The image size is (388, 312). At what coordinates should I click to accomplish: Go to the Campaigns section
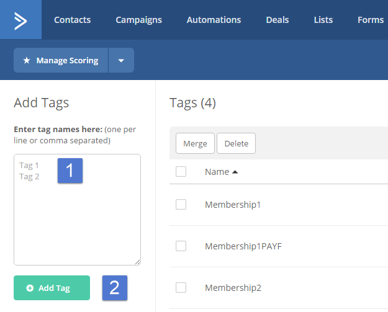click(139, 20)
